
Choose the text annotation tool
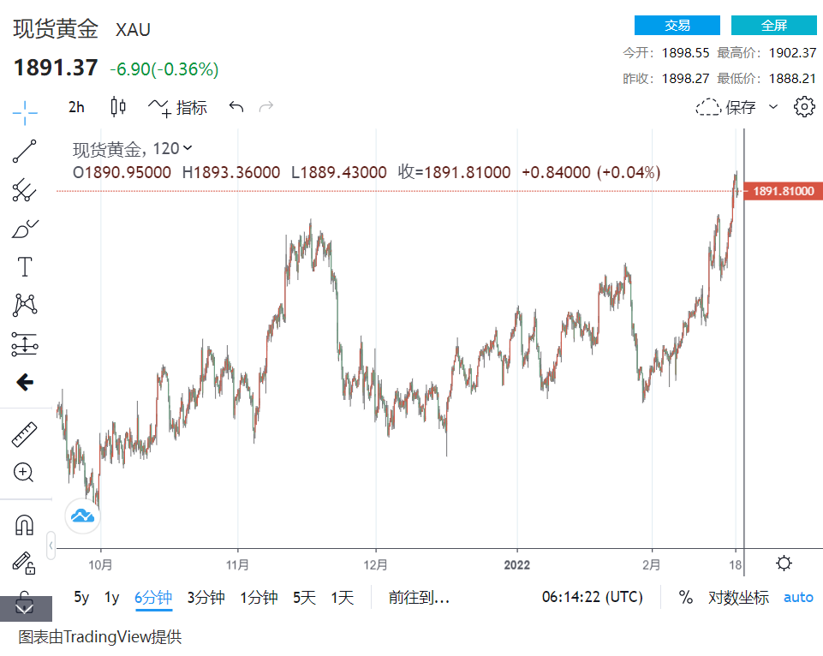(x=25, y=267)
